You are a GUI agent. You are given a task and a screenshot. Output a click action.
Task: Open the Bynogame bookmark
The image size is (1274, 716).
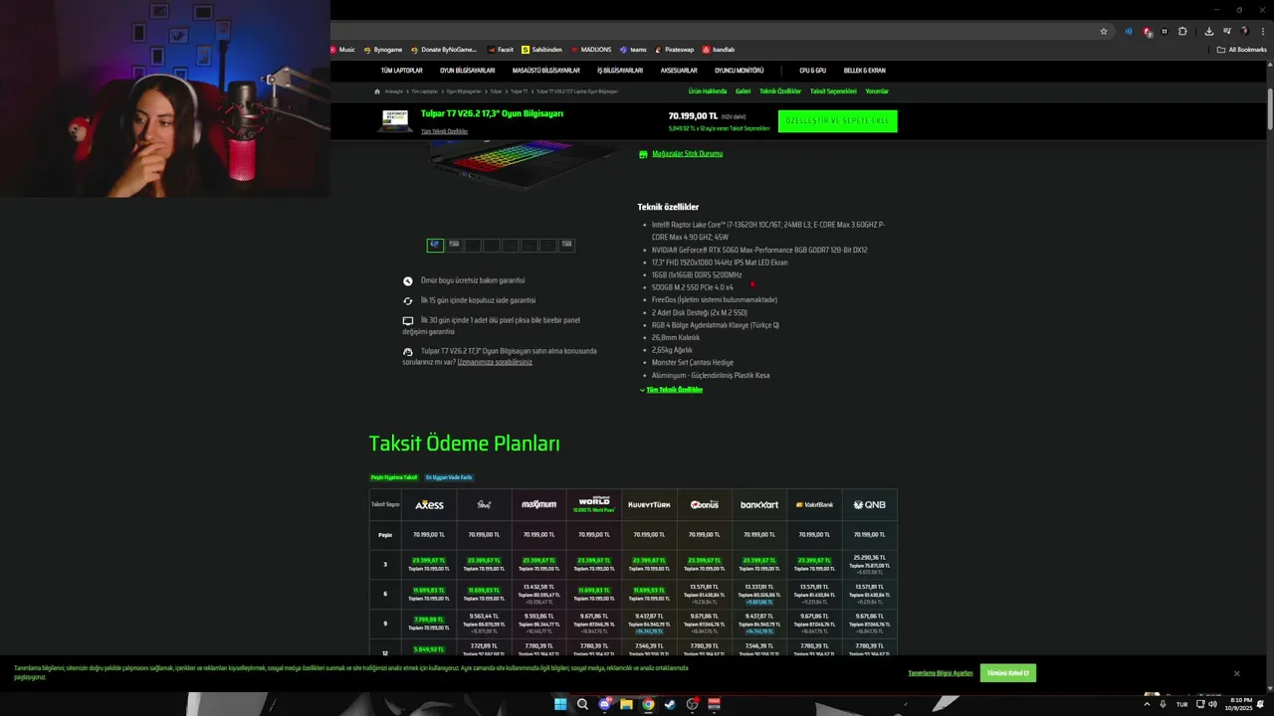(383, 50)
